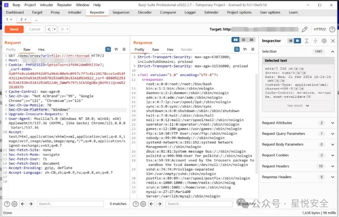
Task: Jump to next request search match
Action: tap(31, 204)
